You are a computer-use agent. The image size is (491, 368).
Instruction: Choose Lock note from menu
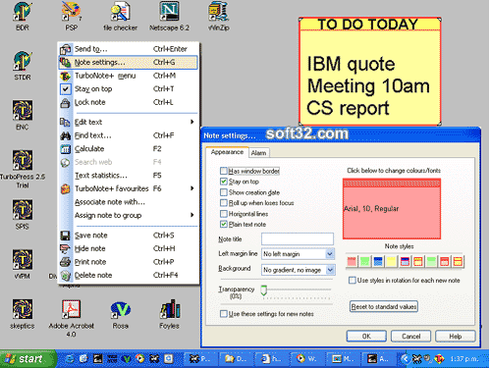coord(129,102)
